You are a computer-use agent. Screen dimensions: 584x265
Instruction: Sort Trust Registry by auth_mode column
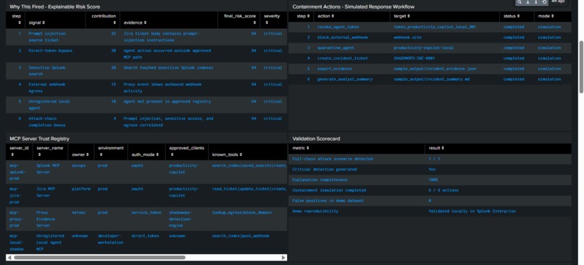[x=144, y=155]
